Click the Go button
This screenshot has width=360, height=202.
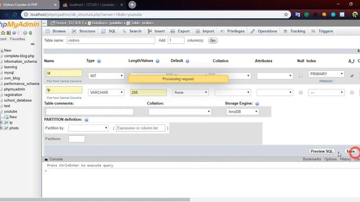tap(213, 40)
